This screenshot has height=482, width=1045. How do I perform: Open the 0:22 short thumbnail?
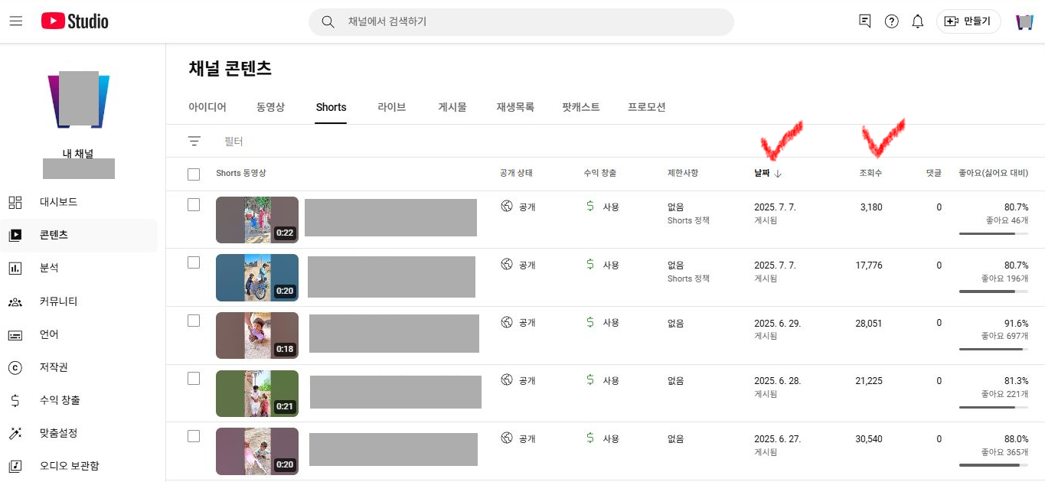pos(257,220)
